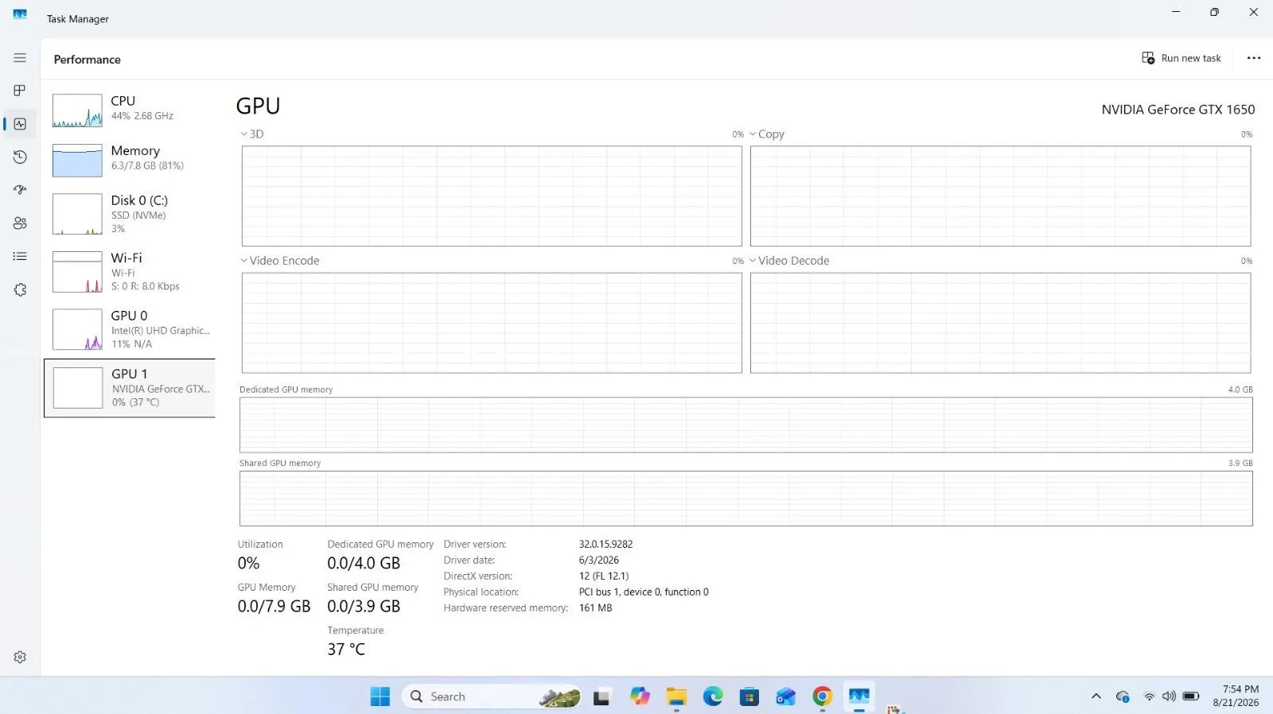Screen dimensions: 1273x714
Task: Launch Google Chrome from the taskbar
Action: pyautogui.click(x=823, y=697)
